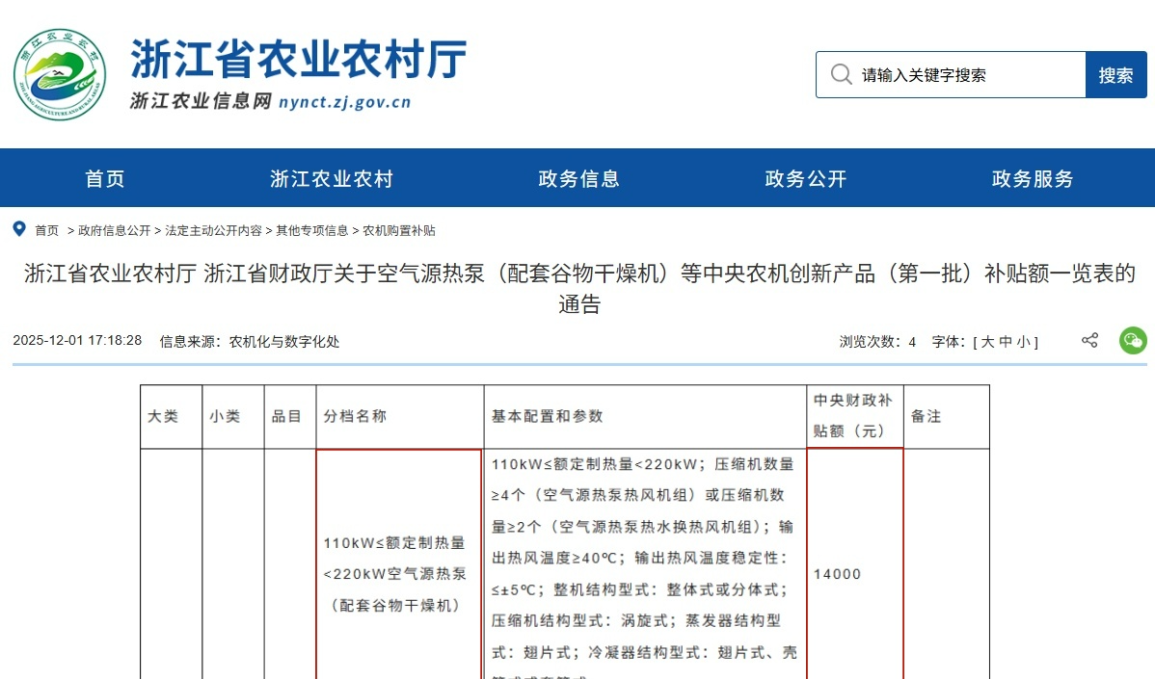The height and width of the screenshot is (679, 1155).
Task: Open the 法定主动公开内容 breadcrumb link
Action: (x=213, y=231)
